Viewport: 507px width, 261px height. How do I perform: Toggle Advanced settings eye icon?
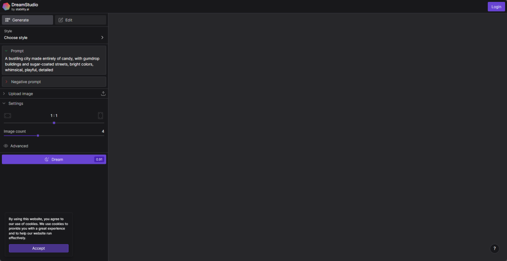pos(6,146)
